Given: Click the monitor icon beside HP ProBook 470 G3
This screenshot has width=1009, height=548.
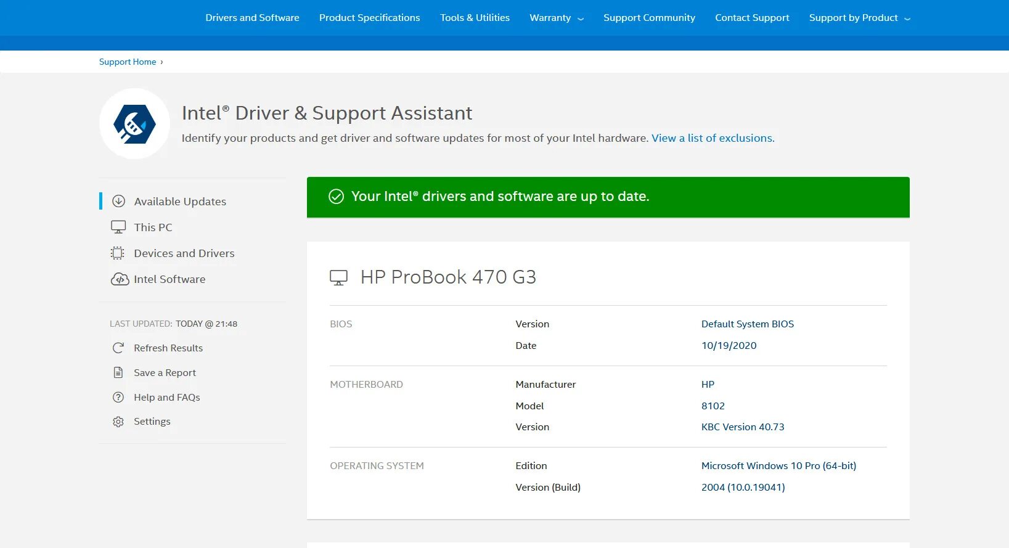Looking at the screenshot, I should tap(338, 278).
